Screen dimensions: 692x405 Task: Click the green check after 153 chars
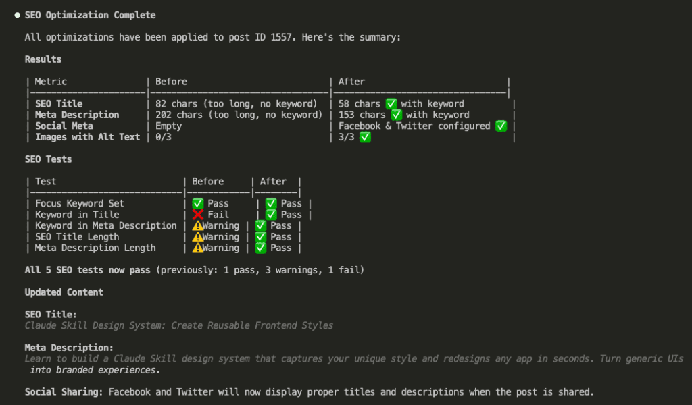pyautogui.click(x=397, y=115)
